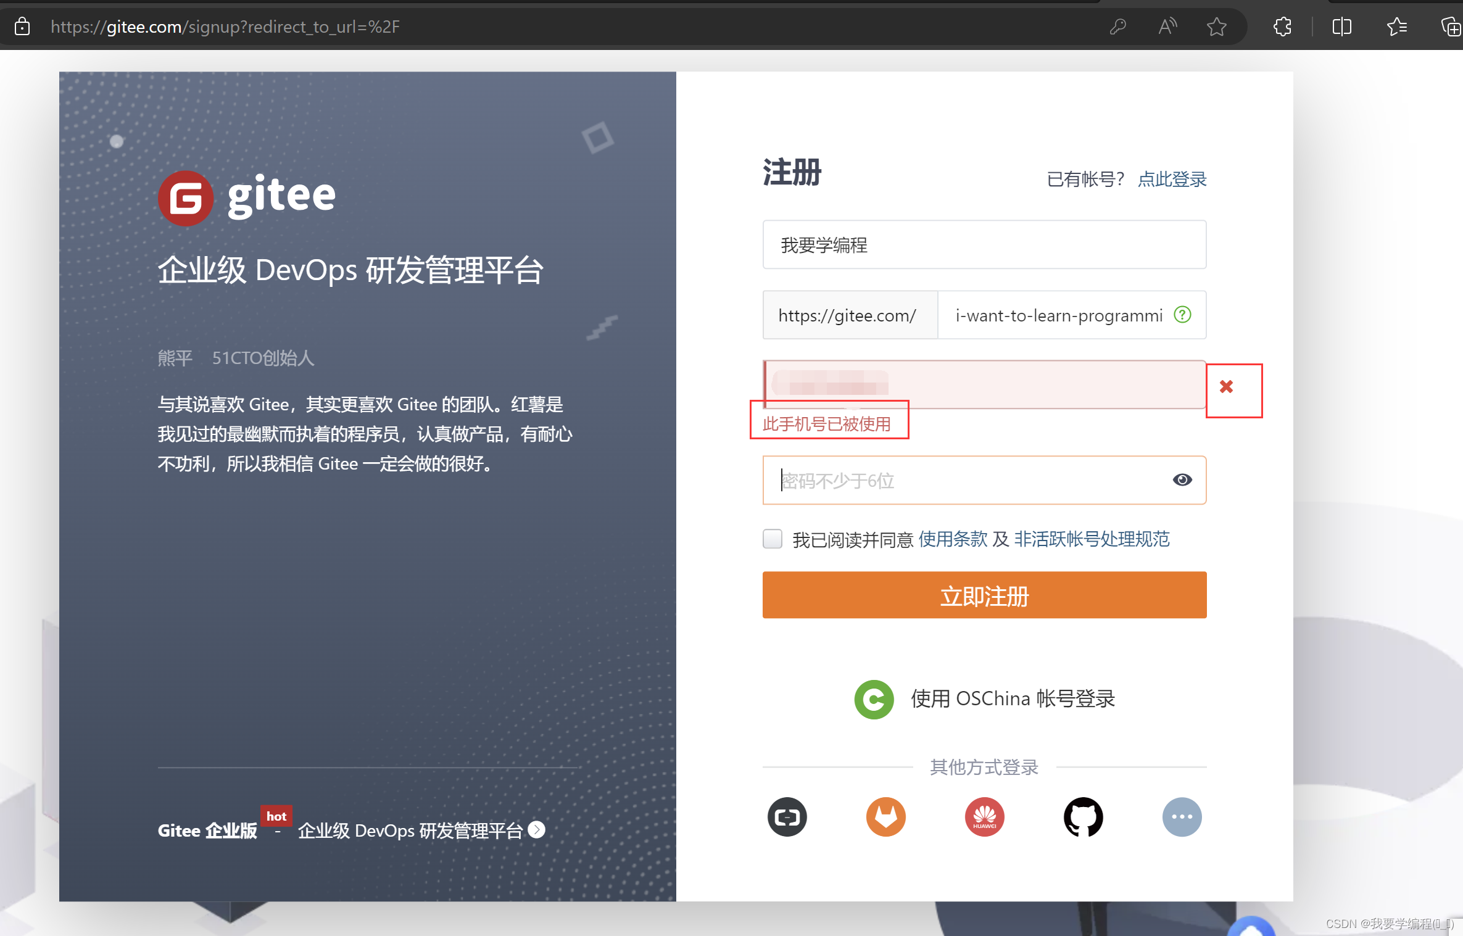The height and width of the screenshot is (936, 1463).
Task: Click the green help question mark icon
Action: 1182,315
